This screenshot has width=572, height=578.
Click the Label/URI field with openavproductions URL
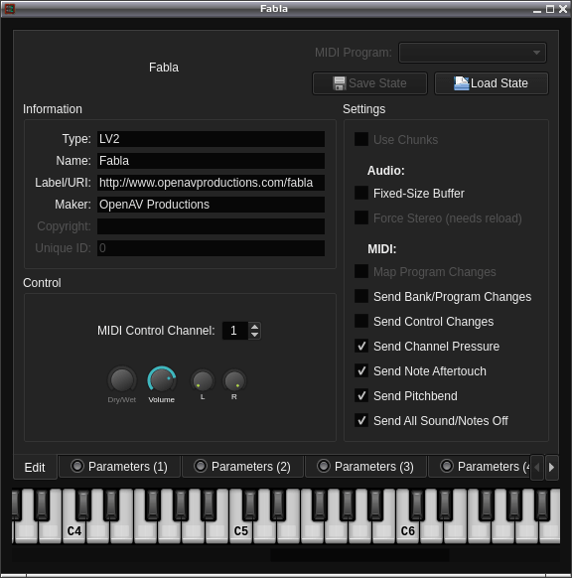(211, 183)
